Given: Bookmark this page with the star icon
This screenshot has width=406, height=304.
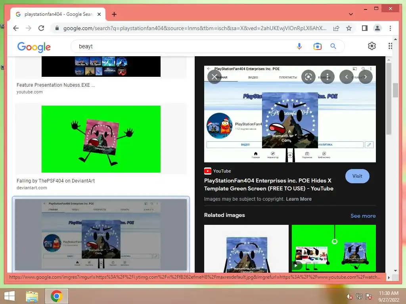Looking at the screenshot, I should pos(349,28).
